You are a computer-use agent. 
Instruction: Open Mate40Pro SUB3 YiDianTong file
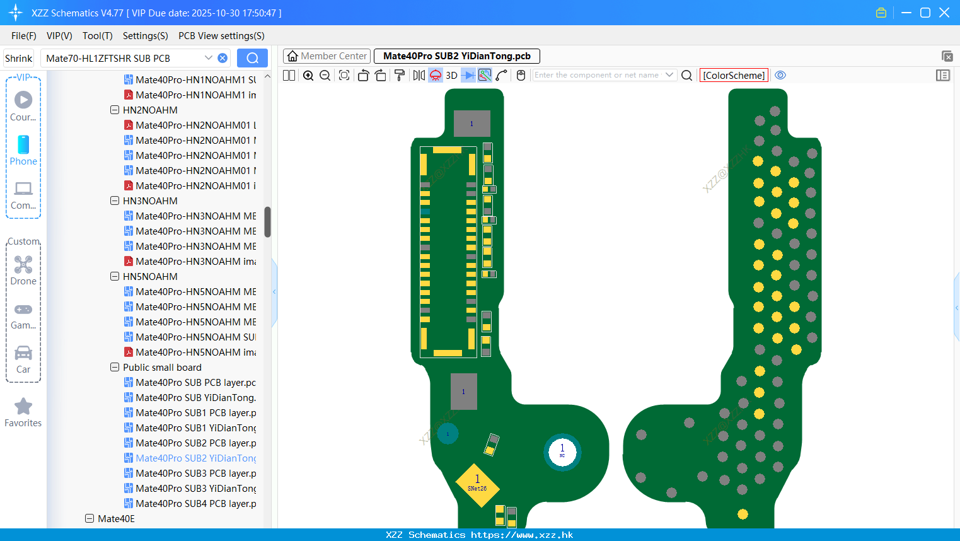190,488
